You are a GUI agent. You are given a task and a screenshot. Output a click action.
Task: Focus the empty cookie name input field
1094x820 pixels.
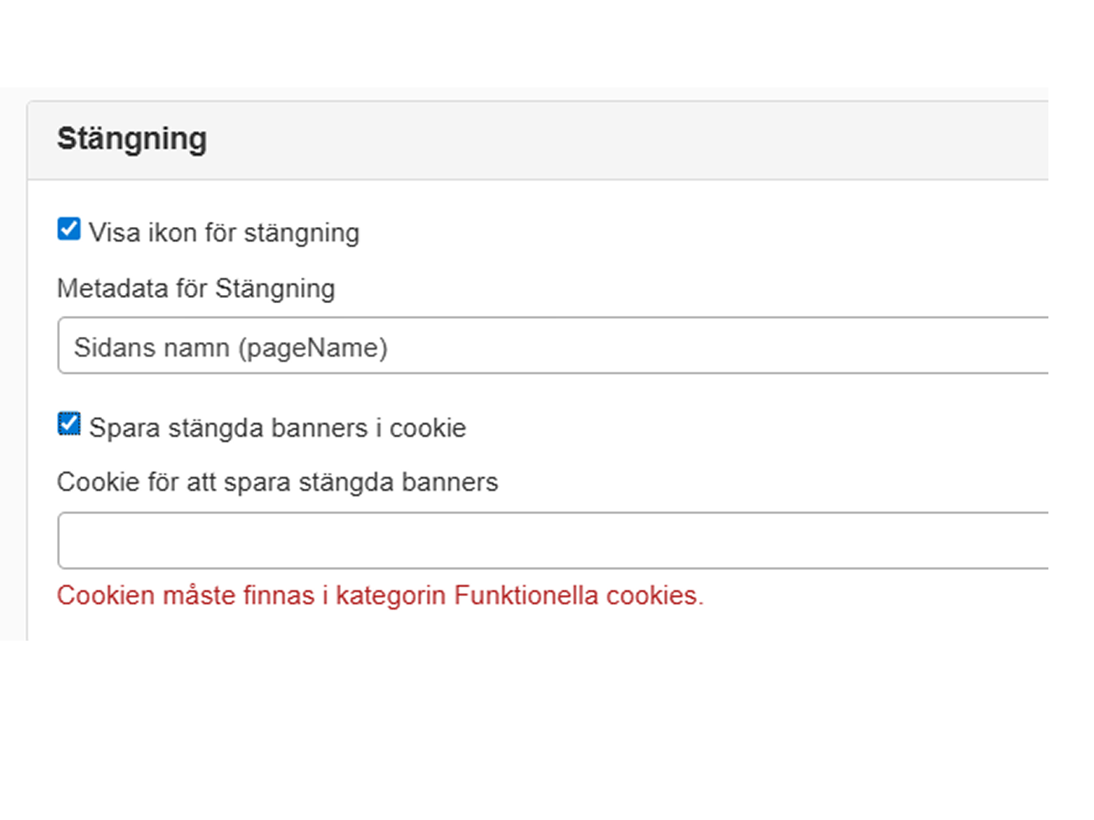(575, 541)
